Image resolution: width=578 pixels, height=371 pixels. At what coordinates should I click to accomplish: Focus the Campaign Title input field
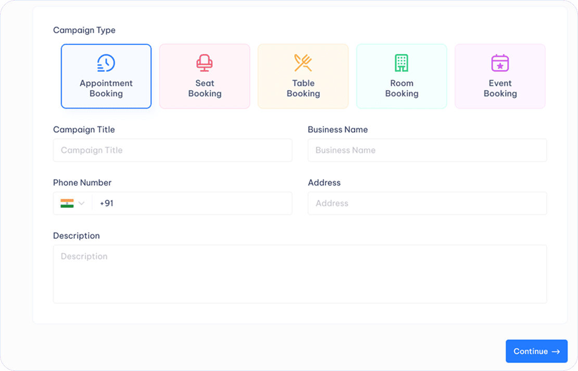[x=172, y=150]
